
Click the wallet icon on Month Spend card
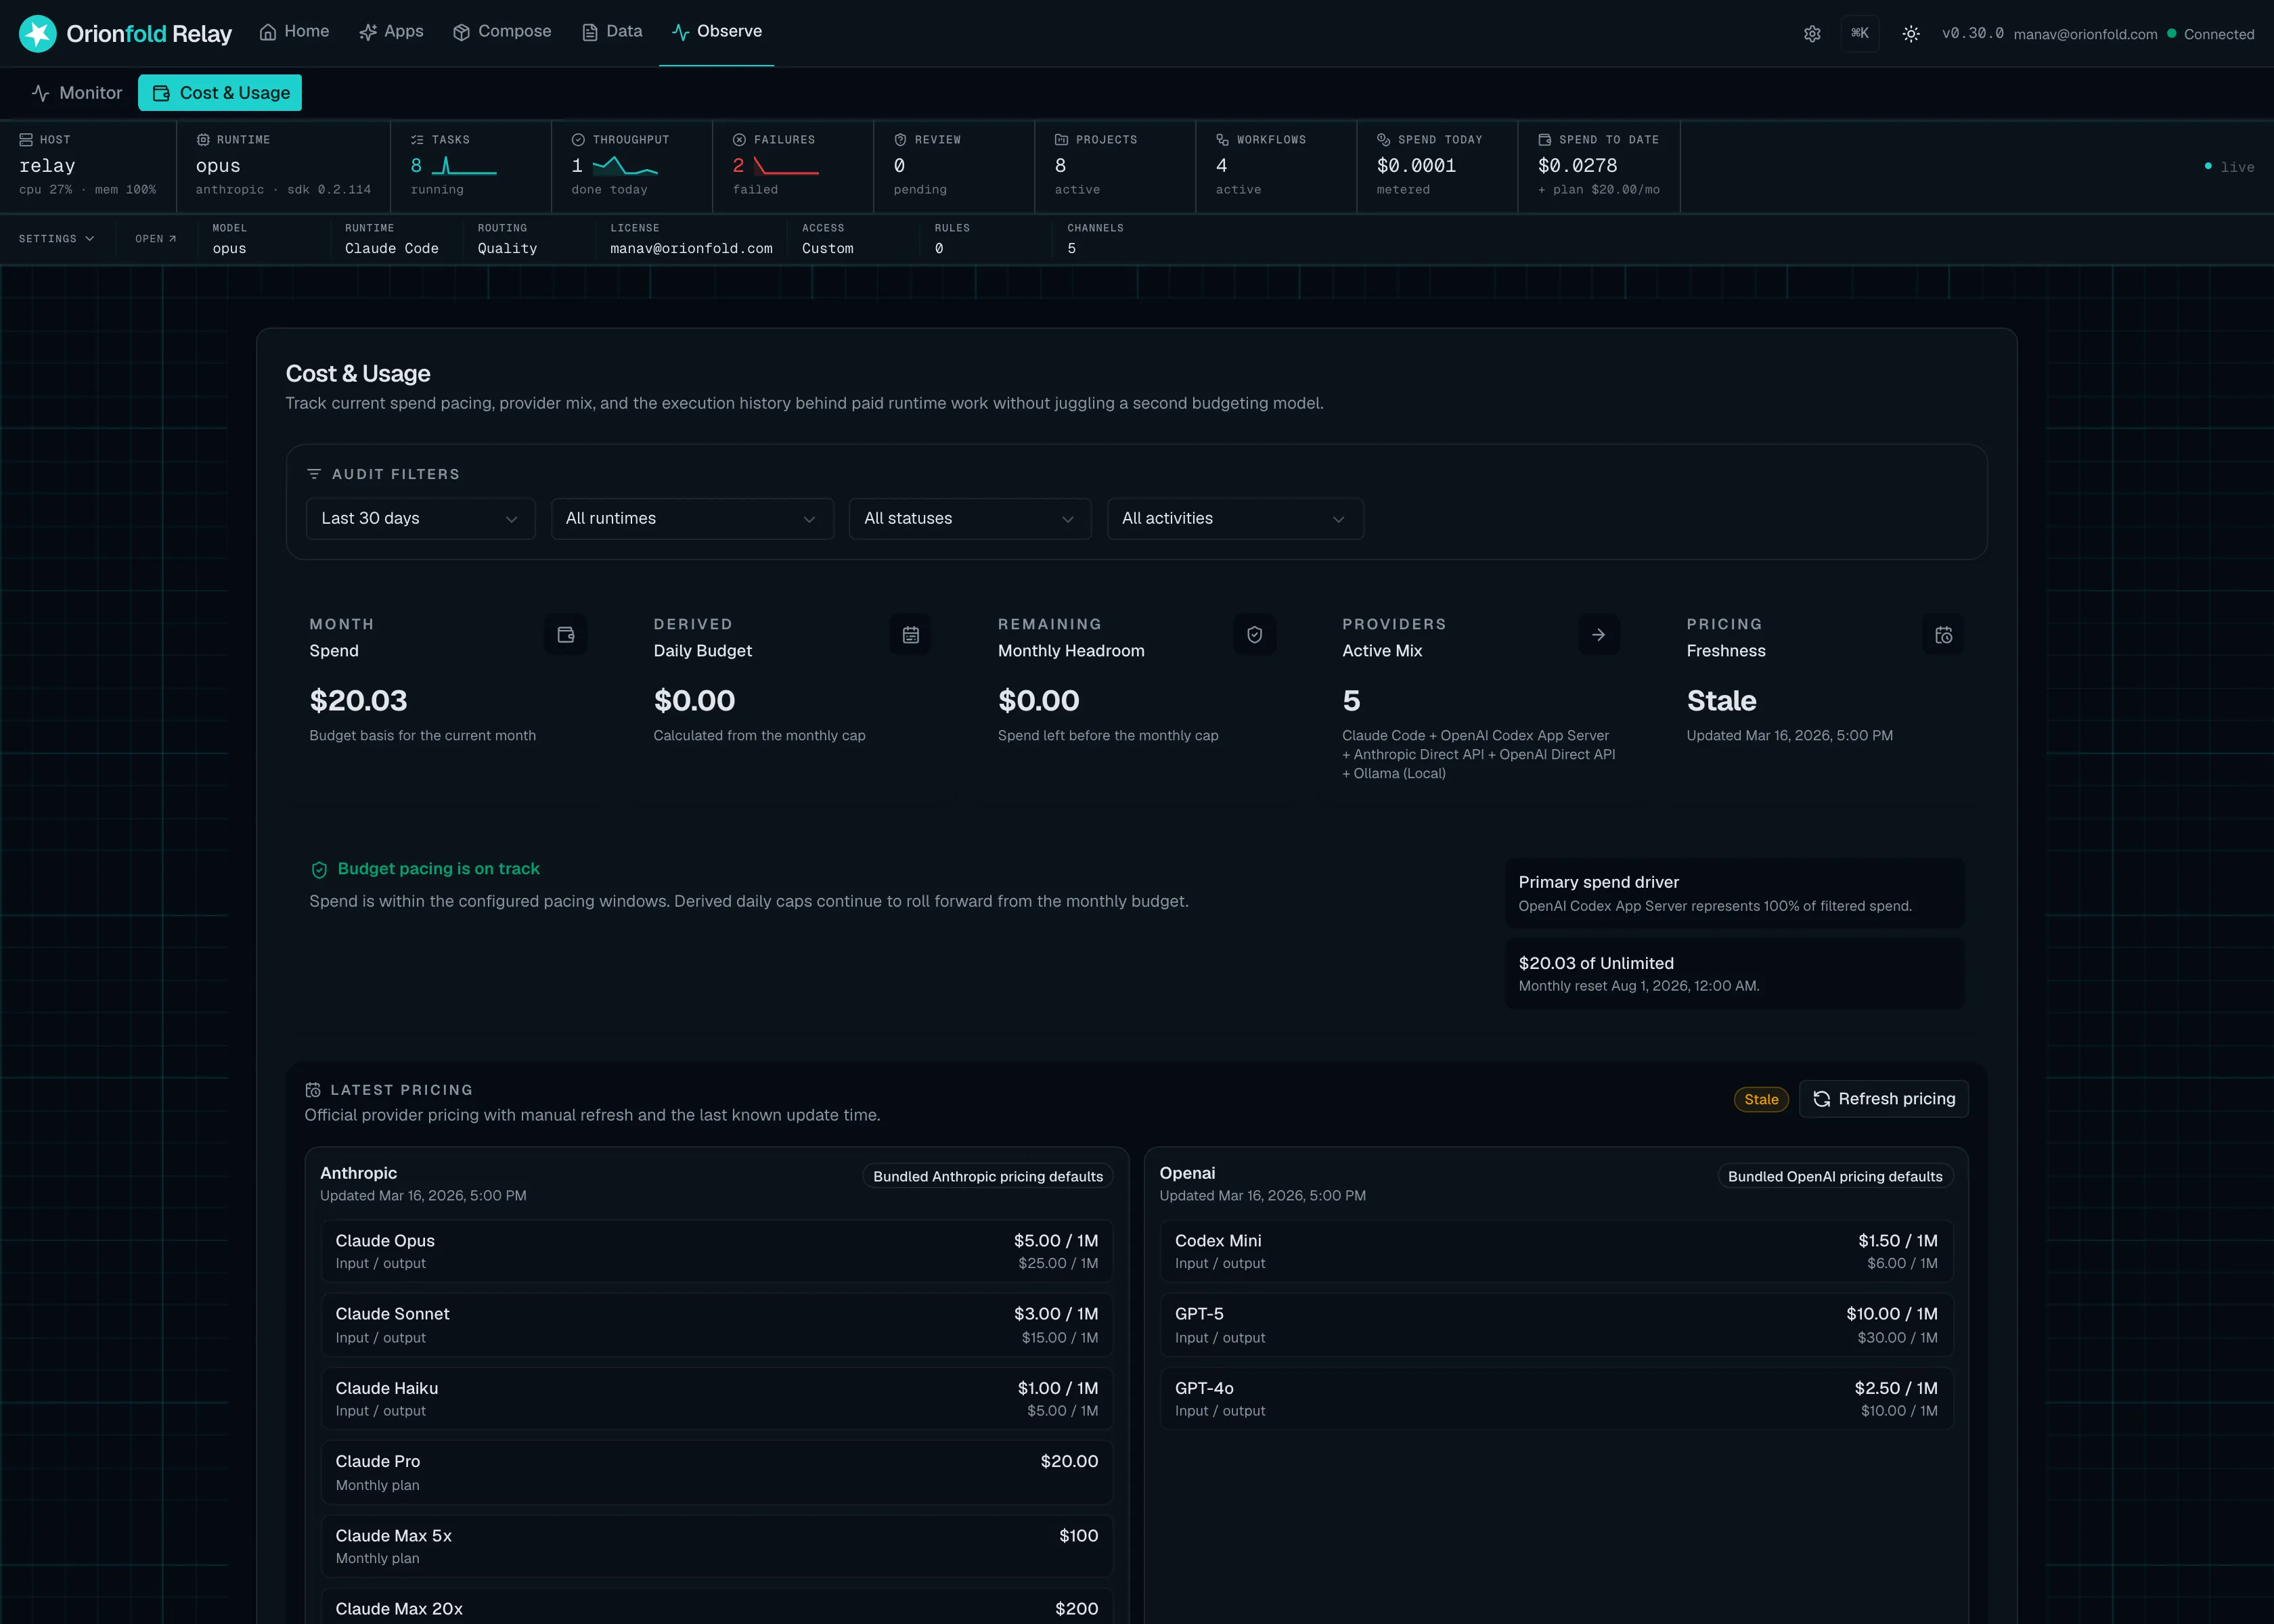pos(566,635)
